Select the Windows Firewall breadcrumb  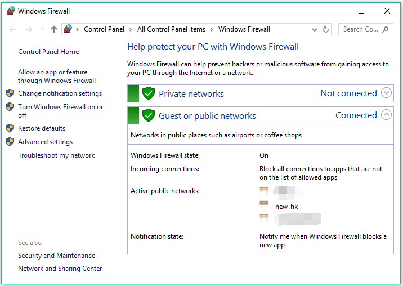(x=244, y=29)
